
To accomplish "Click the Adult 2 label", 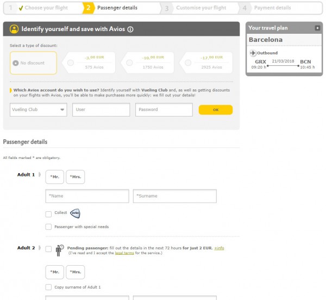I will pyautogui.click(x=26, y=248).
